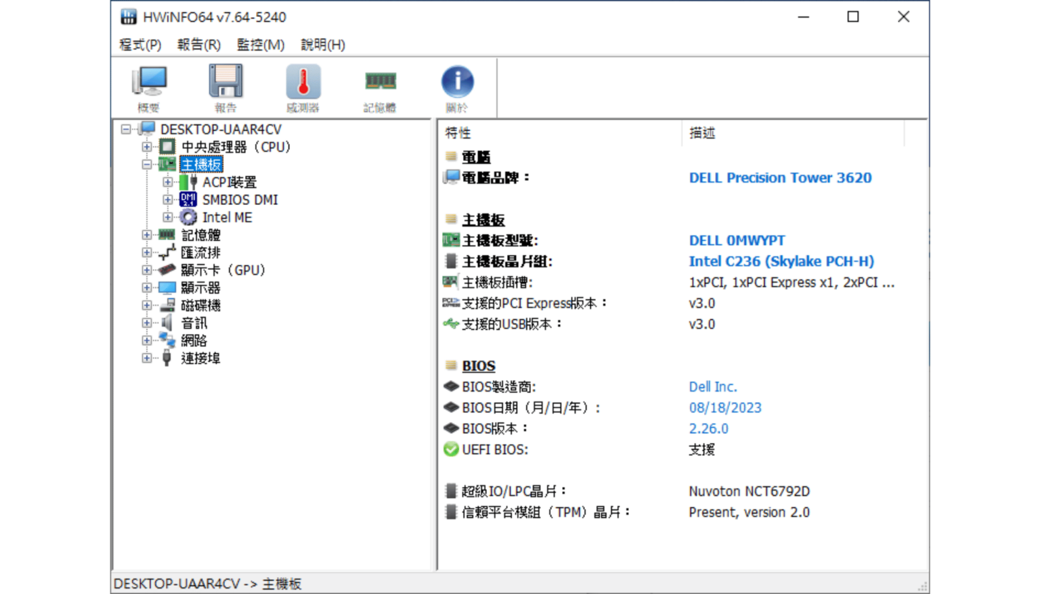
Task: Open the 程式(P) menu
Action: (139, 45)
